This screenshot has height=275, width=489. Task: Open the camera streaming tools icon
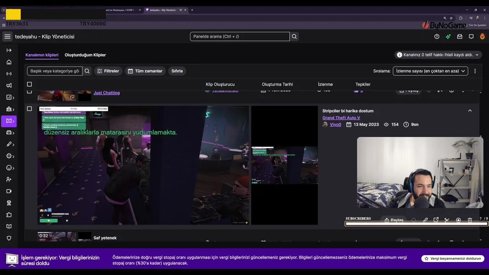(9, 191)
